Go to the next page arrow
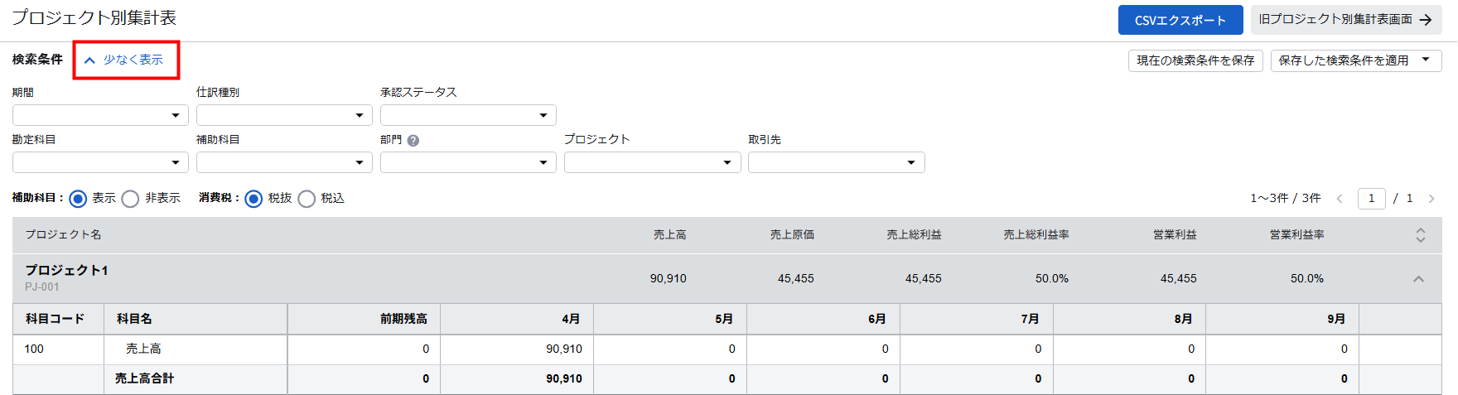This screenshot has width=1458, height=395. 1431,199
